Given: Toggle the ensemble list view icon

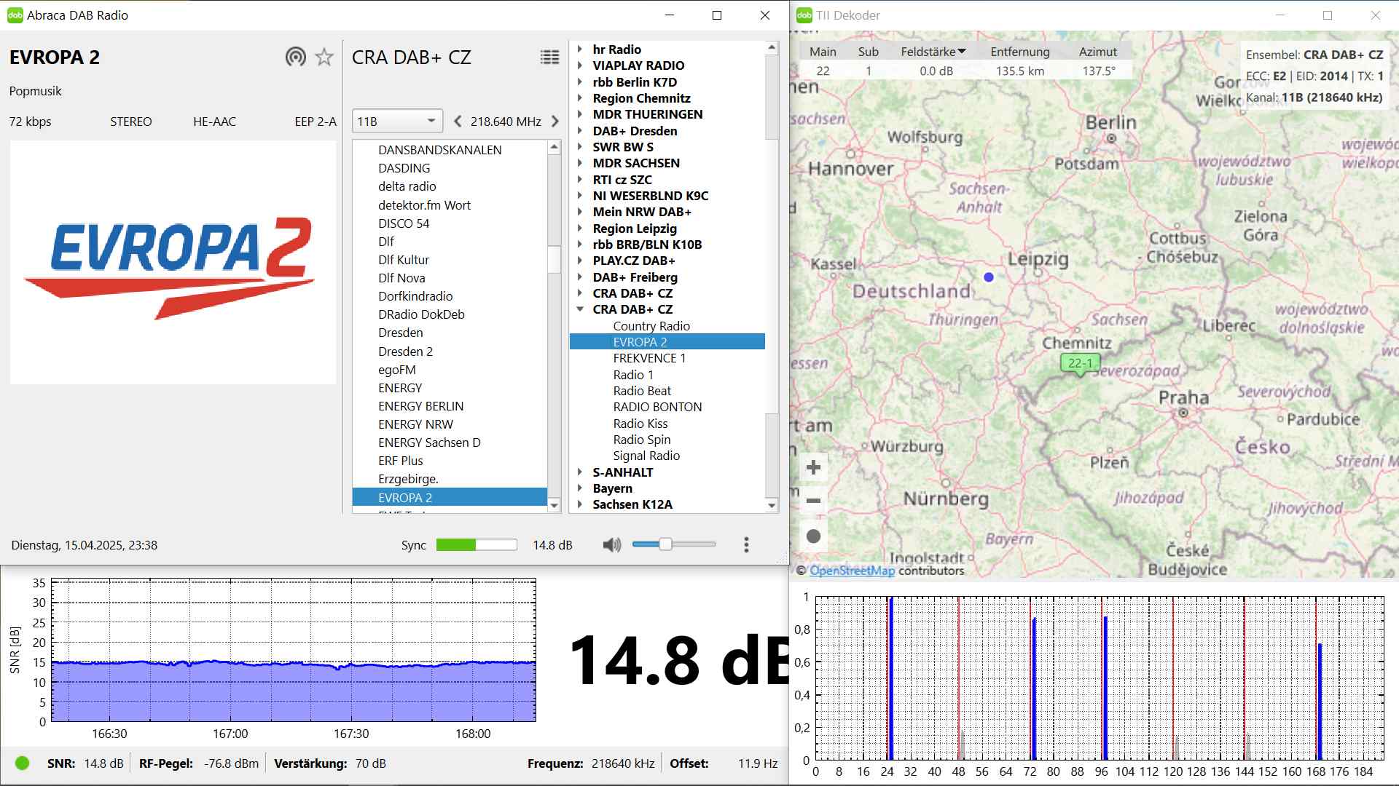Looking at the screenshot, I should click(x=549, y=57).
